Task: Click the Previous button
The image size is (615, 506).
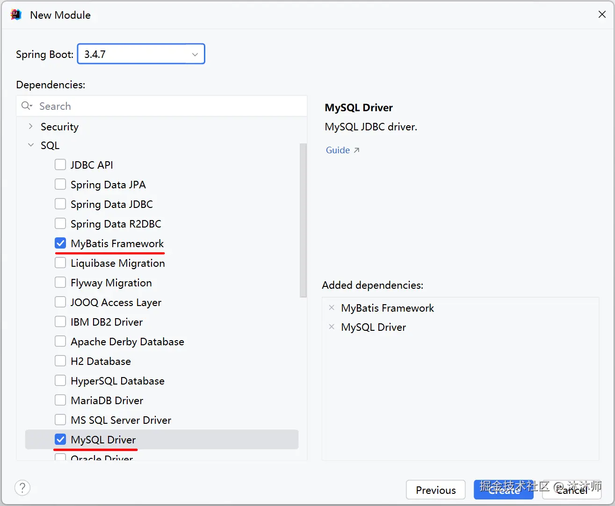Action: click(x=435, y=490)
